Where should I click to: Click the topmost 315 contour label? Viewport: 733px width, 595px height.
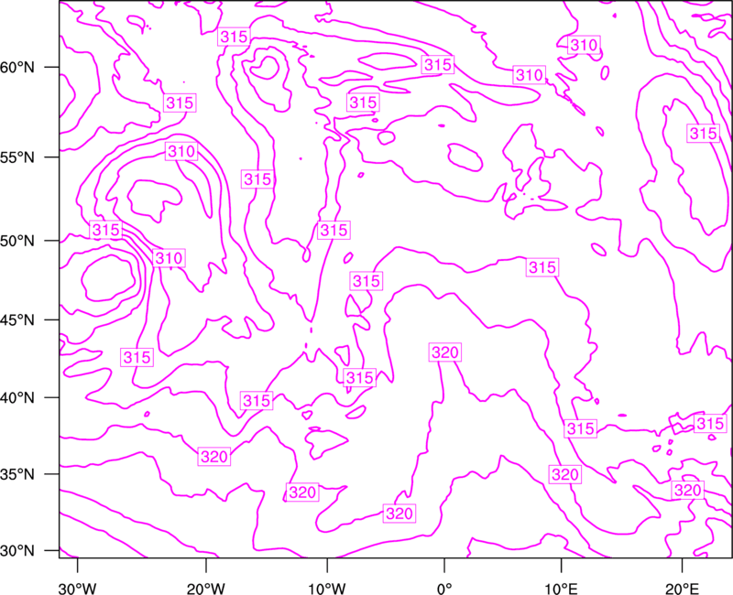(235, 38)
